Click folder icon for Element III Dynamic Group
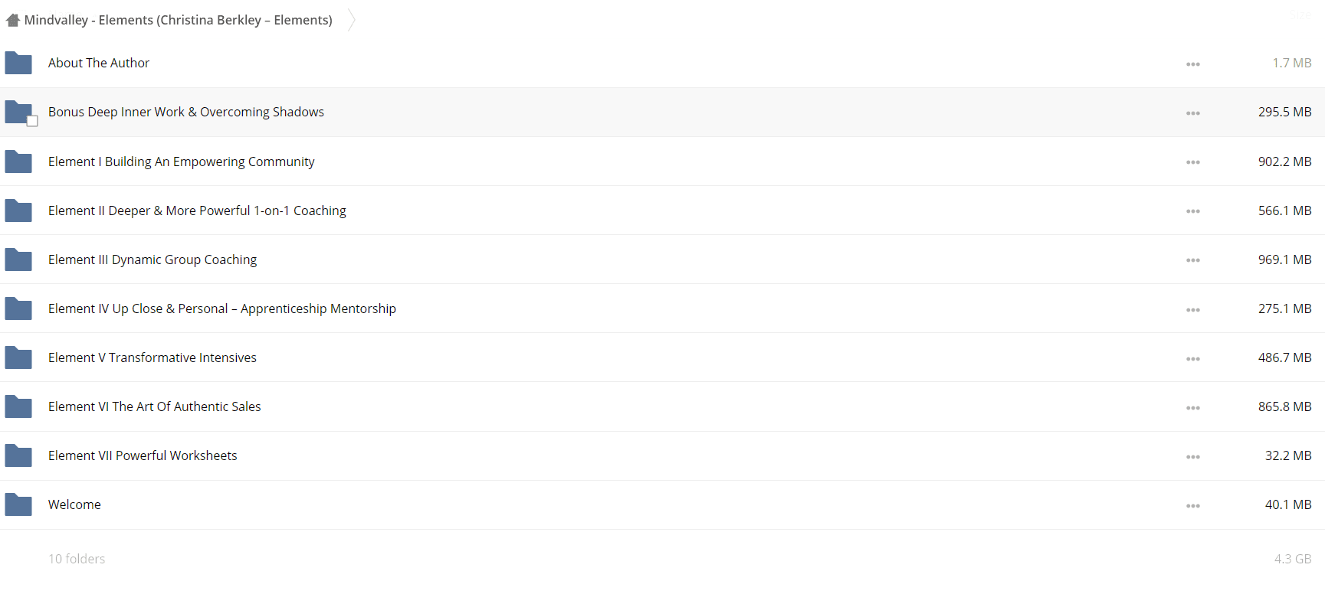This screenshot has height=594, width=1325. [x=18, y=259]
